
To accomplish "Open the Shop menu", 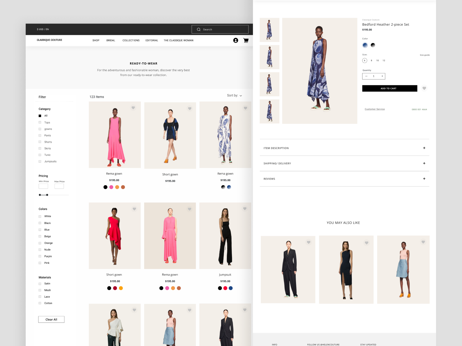I will [96, 40].
